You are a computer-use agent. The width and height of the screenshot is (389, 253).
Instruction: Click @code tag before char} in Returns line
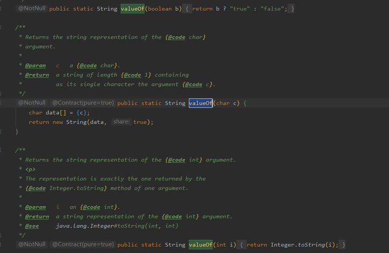click(177, 37)
